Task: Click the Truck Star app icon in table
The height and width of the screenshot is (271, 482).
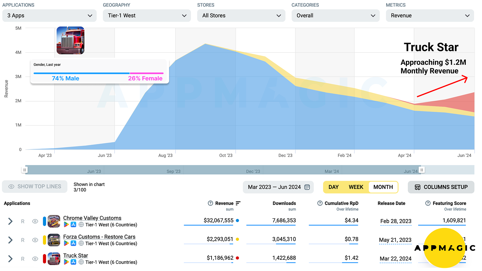Action: (54, 258)
